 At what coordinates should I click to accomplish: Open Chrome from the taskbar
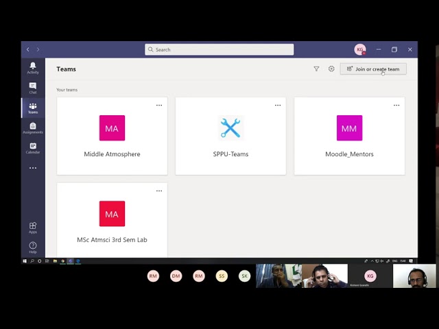[x=62, y=261]
